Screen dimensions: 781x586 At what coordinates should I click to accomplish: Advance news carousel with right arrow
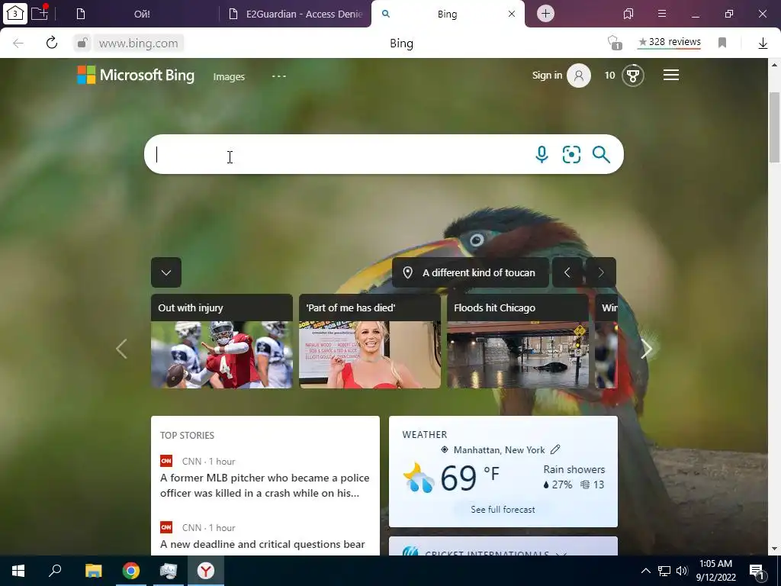click(647, 349)
